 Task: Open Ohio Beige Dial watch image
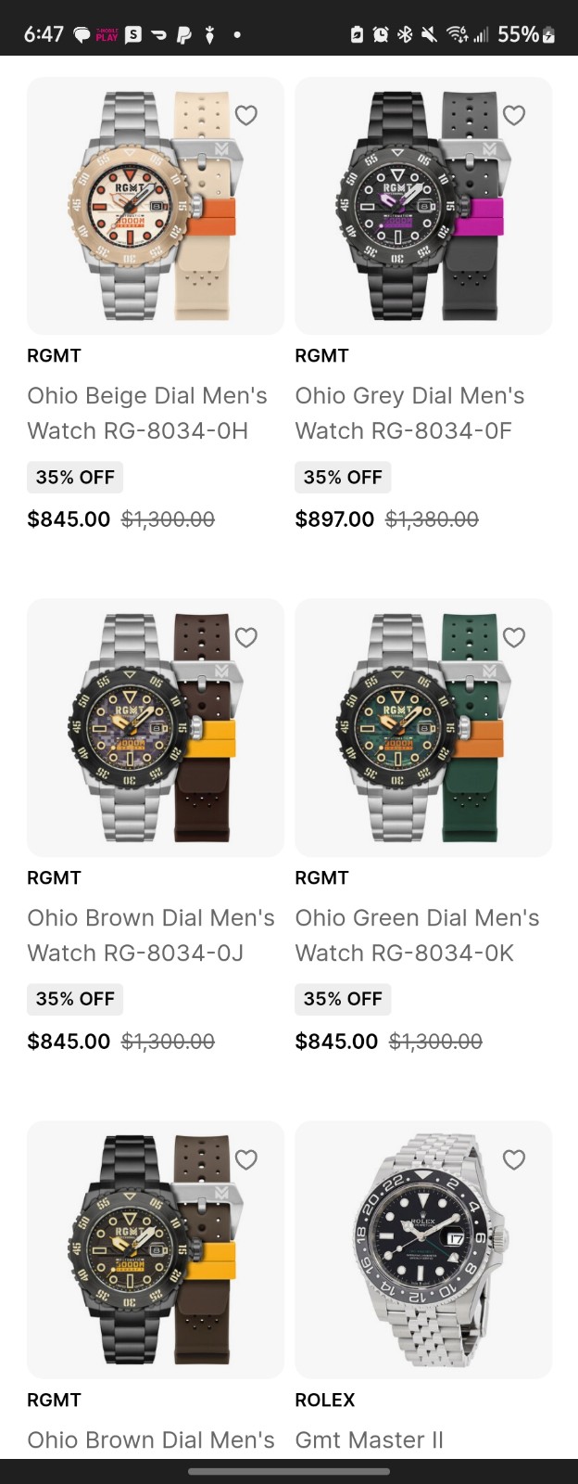coord(156,206)
